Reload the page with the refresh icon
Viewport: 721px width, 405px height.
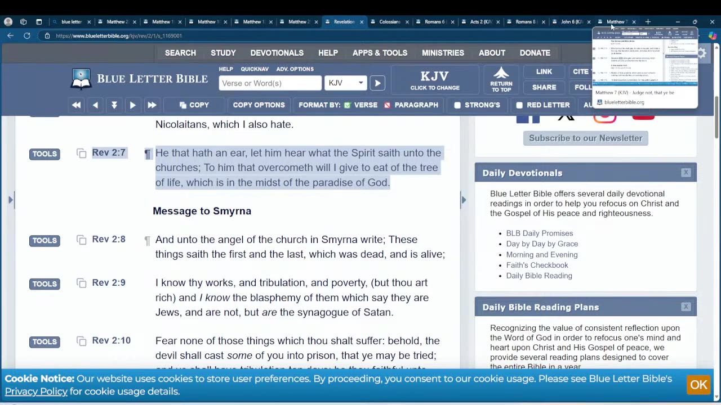pos(26,35)
